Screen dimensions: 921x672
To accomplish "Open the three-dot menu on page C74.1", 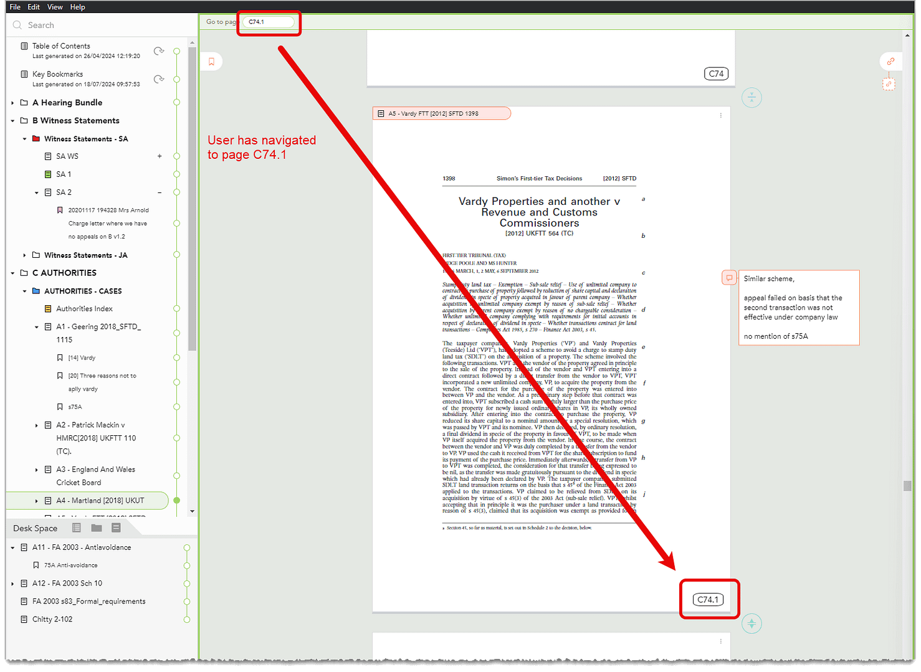I will coord(721,115).
